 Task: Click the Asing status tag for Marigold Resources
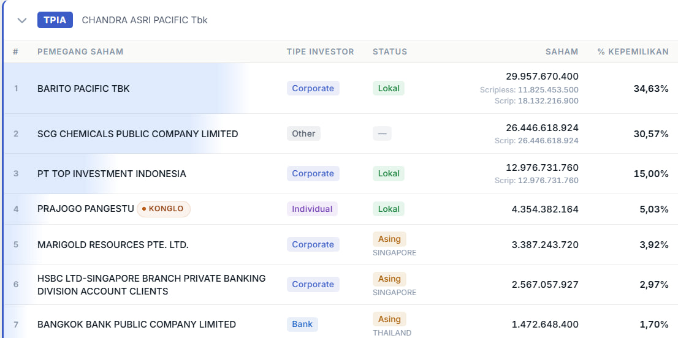[389, 239]
